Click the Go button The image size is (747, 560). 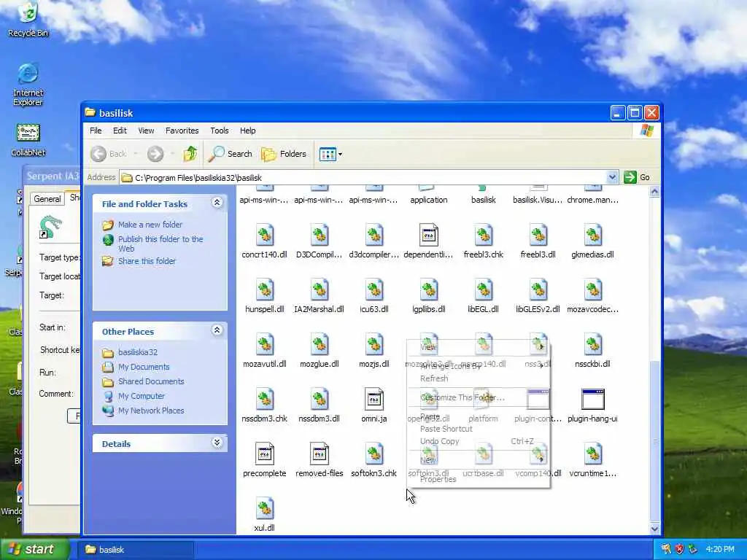(637, 177)
